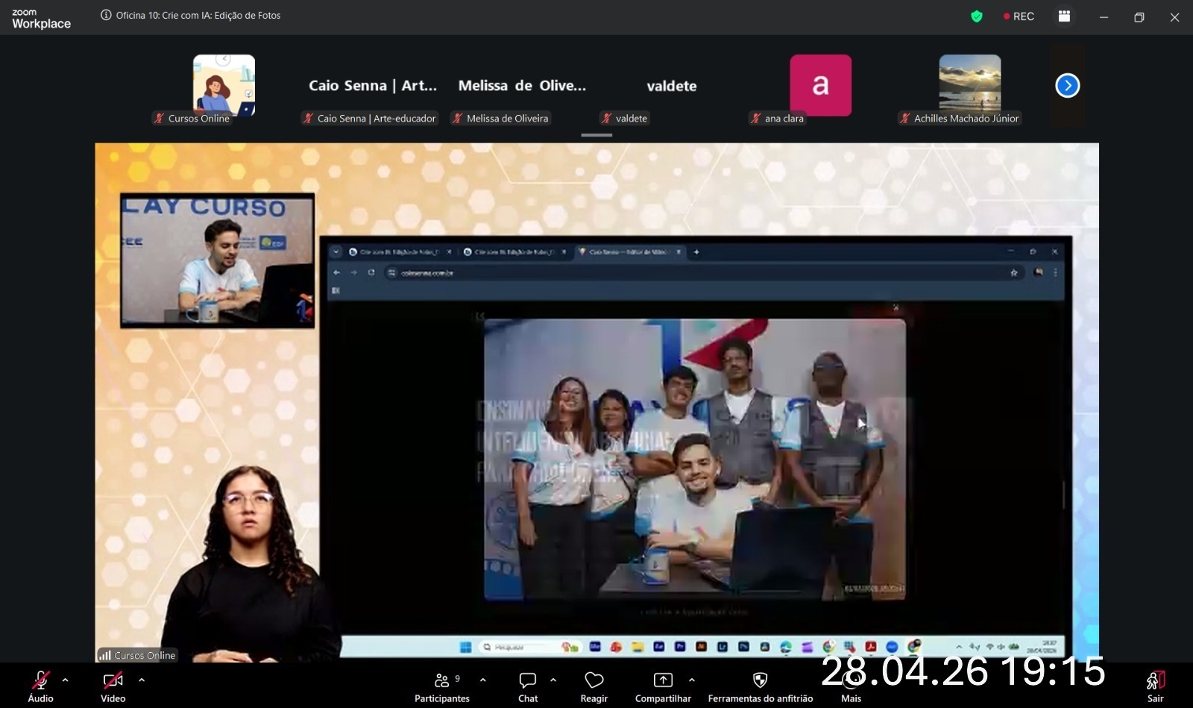Open the Participantes panel
This screenshot has width=1193, height=708.
[x=442, y=686]
